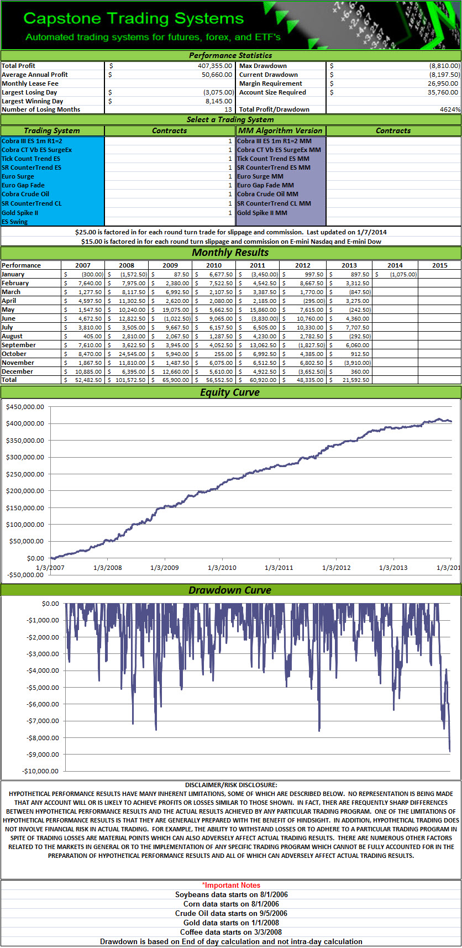Click the MM Algorithm Version column header

click(280, 130)
